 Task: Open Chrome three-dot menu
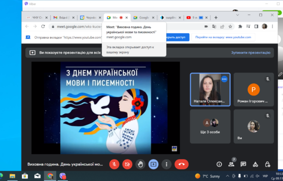[273, 26]
